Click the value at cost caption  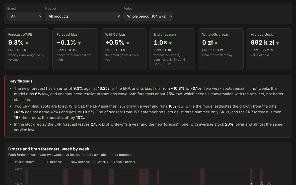(x=260, y=55)
